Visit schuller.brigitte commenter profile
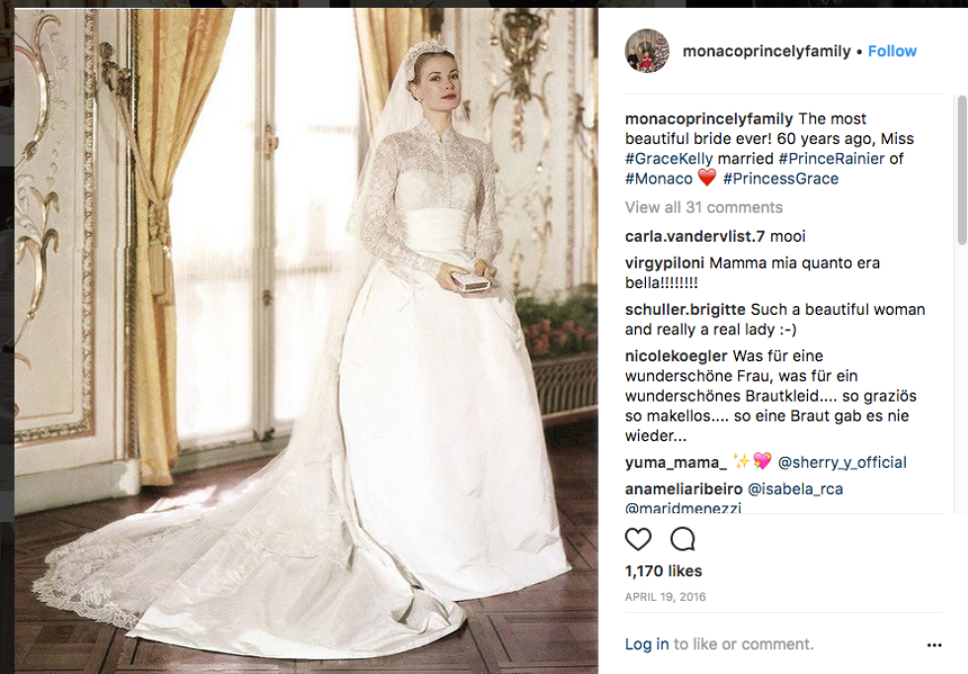968x674 pixels. pos(685,310)
